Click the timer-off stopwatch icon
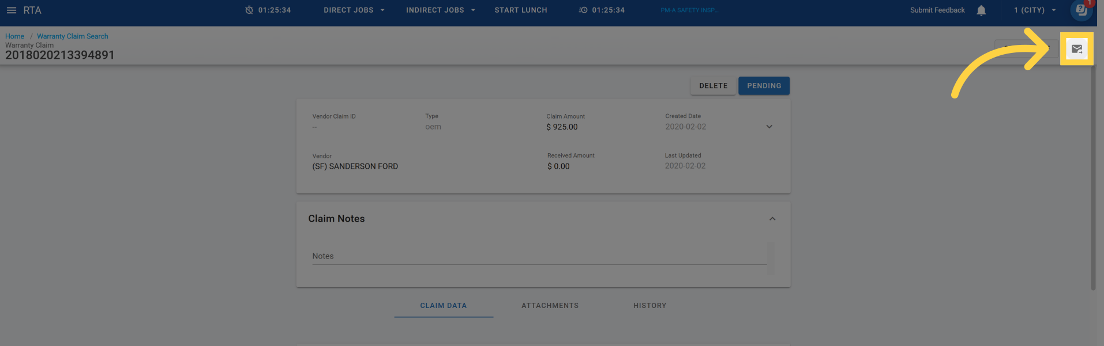The image size is (1104, 346). click(249, 10)
